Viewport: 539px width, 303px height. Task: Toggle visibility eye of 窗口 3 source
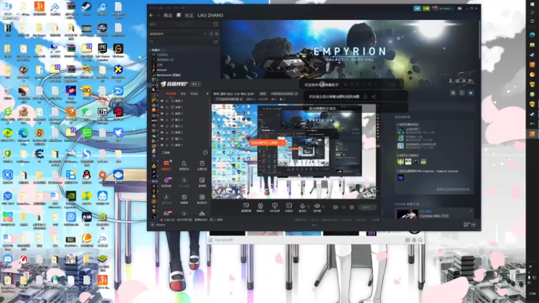point(162,120)
